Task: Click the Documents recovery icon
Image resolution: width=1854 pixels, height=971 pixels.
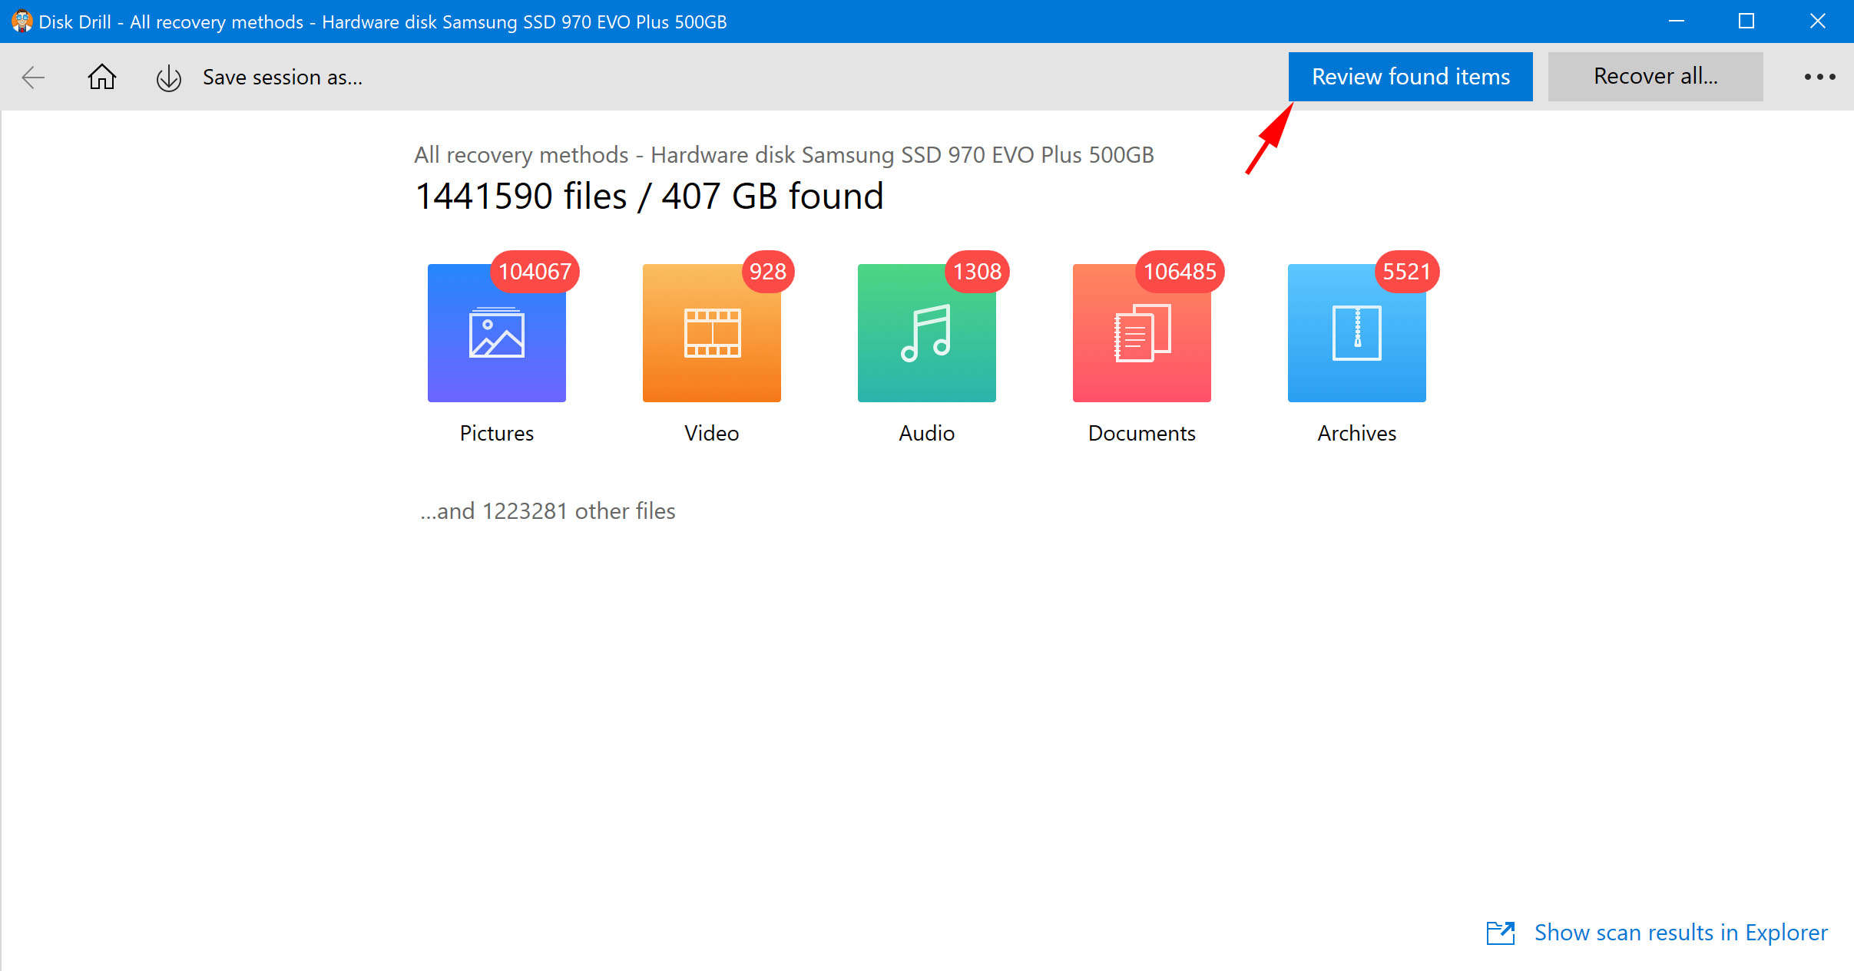Action: pyautogui.click(x=1141, y=332)
